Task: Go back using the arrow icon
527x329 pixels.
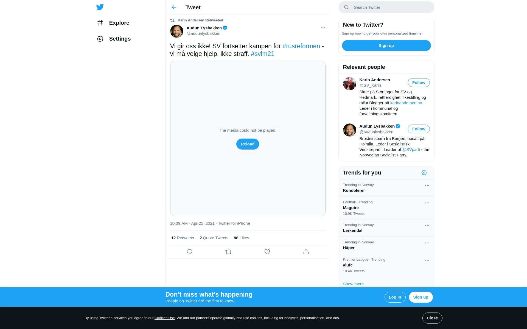Action: (x=174, y=7)
